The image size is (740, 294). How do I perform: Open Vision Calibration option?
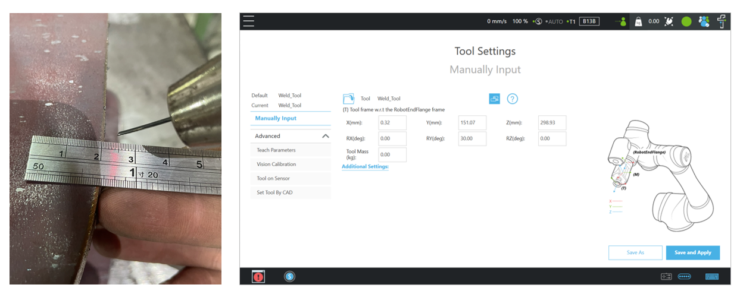coord(276,165)
